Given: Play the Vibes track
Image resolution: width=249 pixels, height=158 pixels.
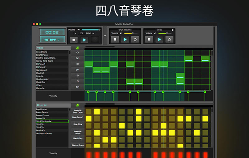Looking at the screenshot, I should (159, 39).
